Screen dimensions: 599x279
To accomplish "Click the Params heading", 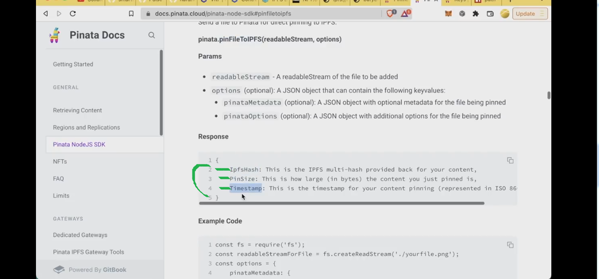I will click(x=210, y=56).
